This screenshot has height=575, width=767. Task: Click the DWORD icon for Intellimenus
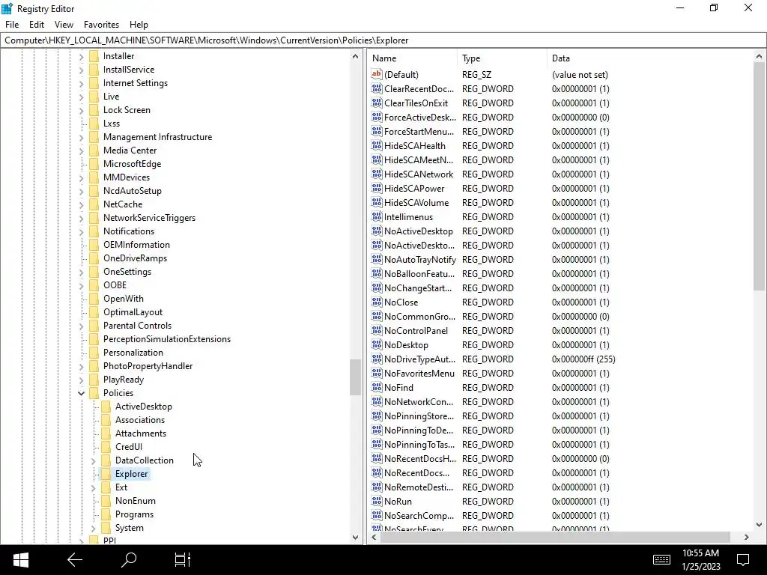pos(377,216)
